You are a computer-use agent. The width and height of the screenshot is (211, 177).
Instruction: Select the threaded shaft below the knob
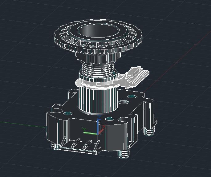click(98, 70)
